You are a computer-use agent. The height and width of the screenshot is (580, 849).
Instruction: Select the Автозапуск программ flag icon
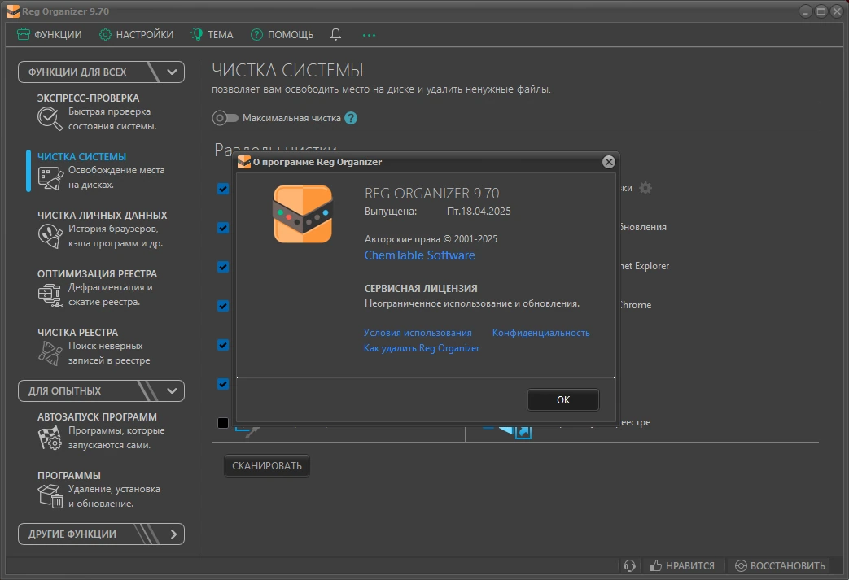pos(50,438)
